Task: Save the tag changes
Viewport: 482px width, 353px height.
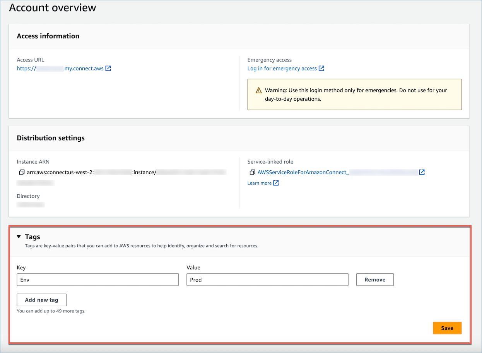Action: (x=447, y=328)
